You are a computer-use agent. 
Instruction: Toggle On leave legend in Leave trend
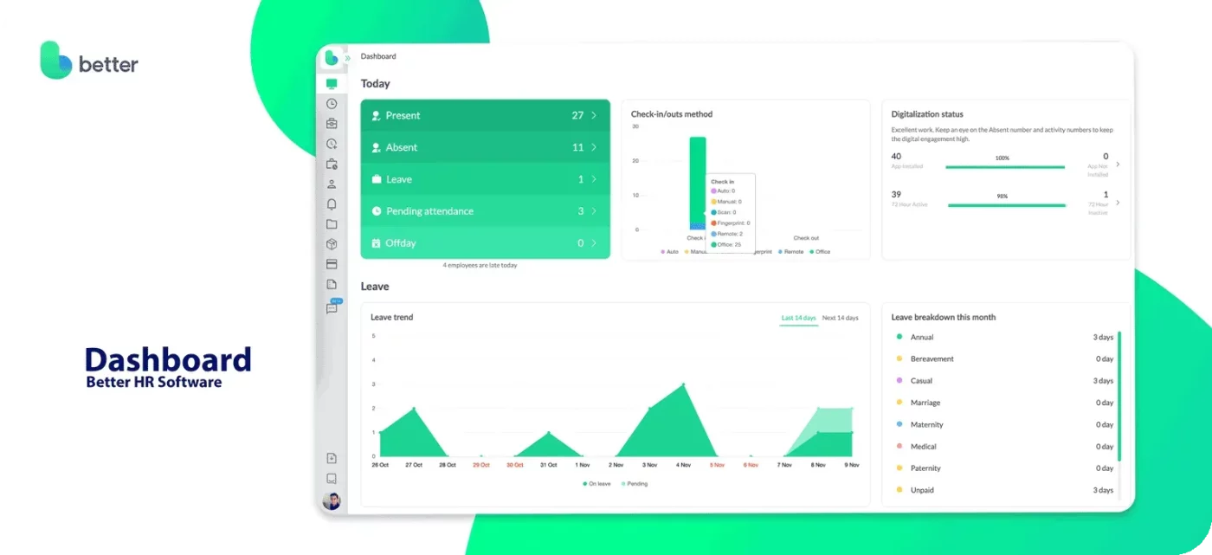[x=596, y=484]
